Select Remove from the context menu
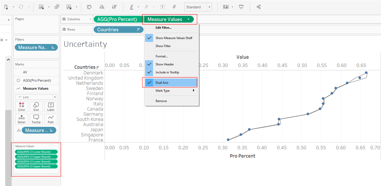 [161, 101]
